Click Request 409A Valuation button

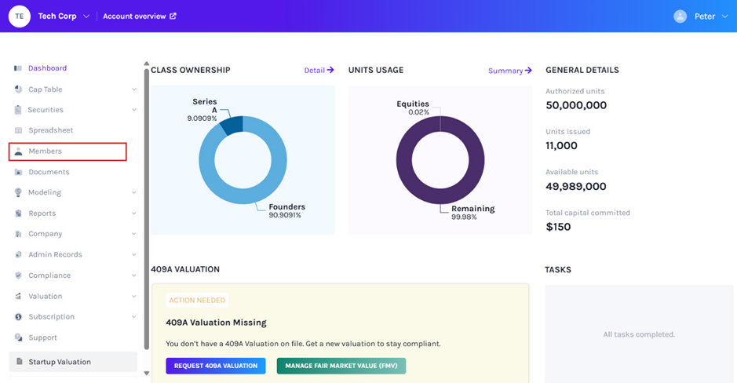(215, 366)
